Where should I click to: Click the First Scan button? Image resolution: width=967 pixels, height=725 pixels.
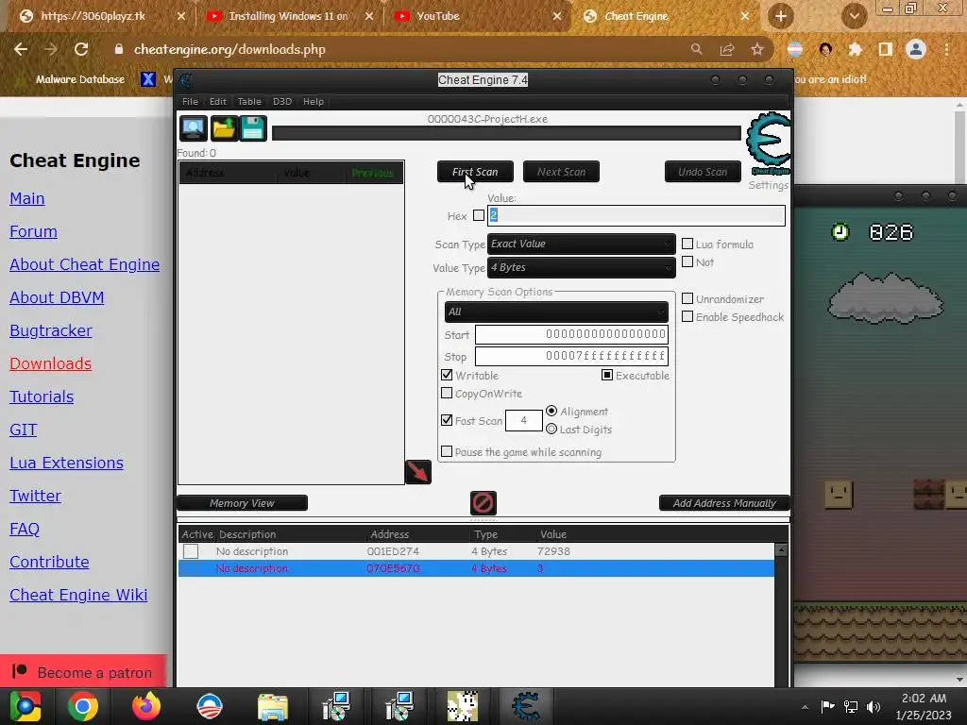click(x=475, y=172)
